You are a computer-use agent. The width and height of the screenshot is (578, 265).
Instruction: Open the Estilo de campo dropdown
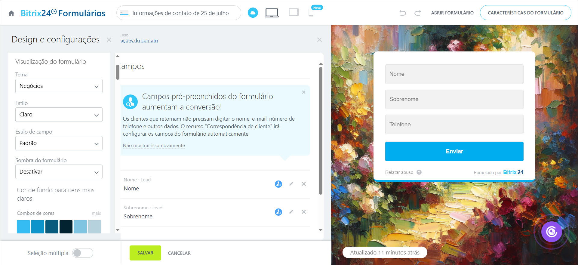point(59,143)
